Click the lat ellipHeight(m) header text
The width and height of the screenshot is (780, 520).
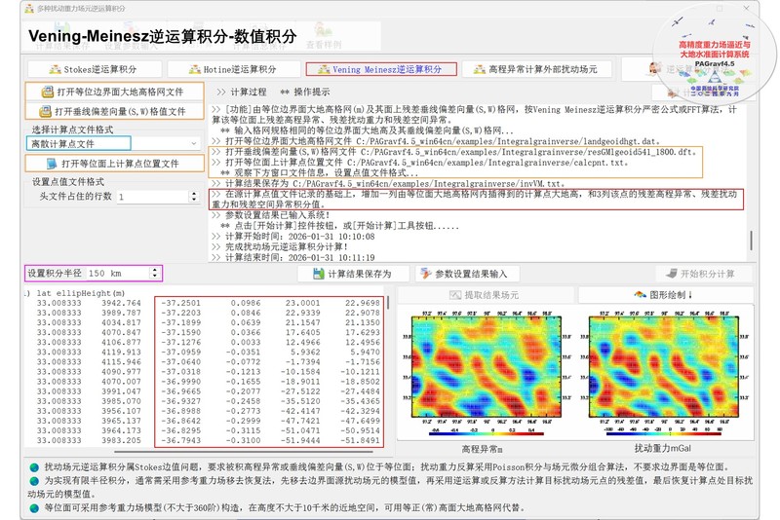click(81, 293)
